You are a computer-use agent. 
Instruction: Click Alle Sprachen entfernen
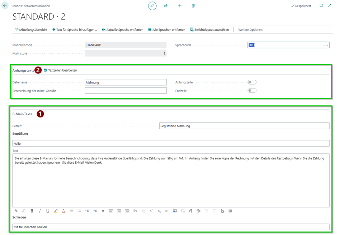coord(166,30)
